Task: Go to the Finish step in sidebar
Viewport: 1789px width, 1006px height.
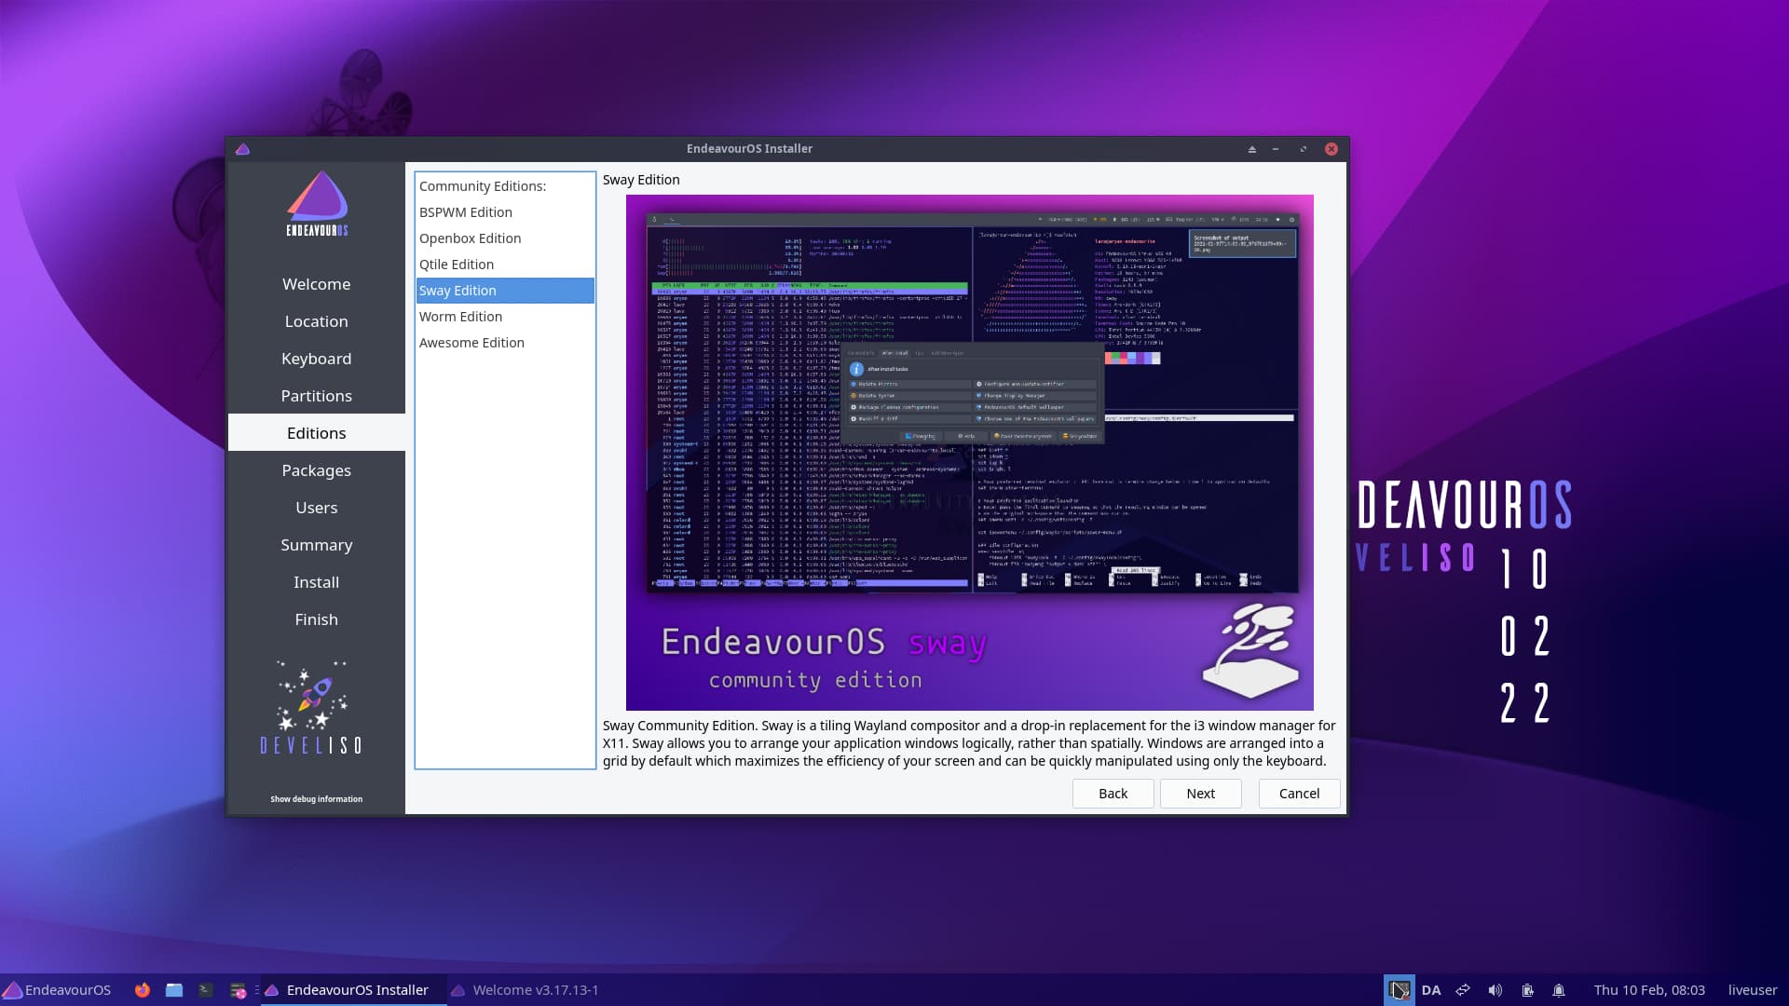Action: pyautogui.click(x=317, y=619)
